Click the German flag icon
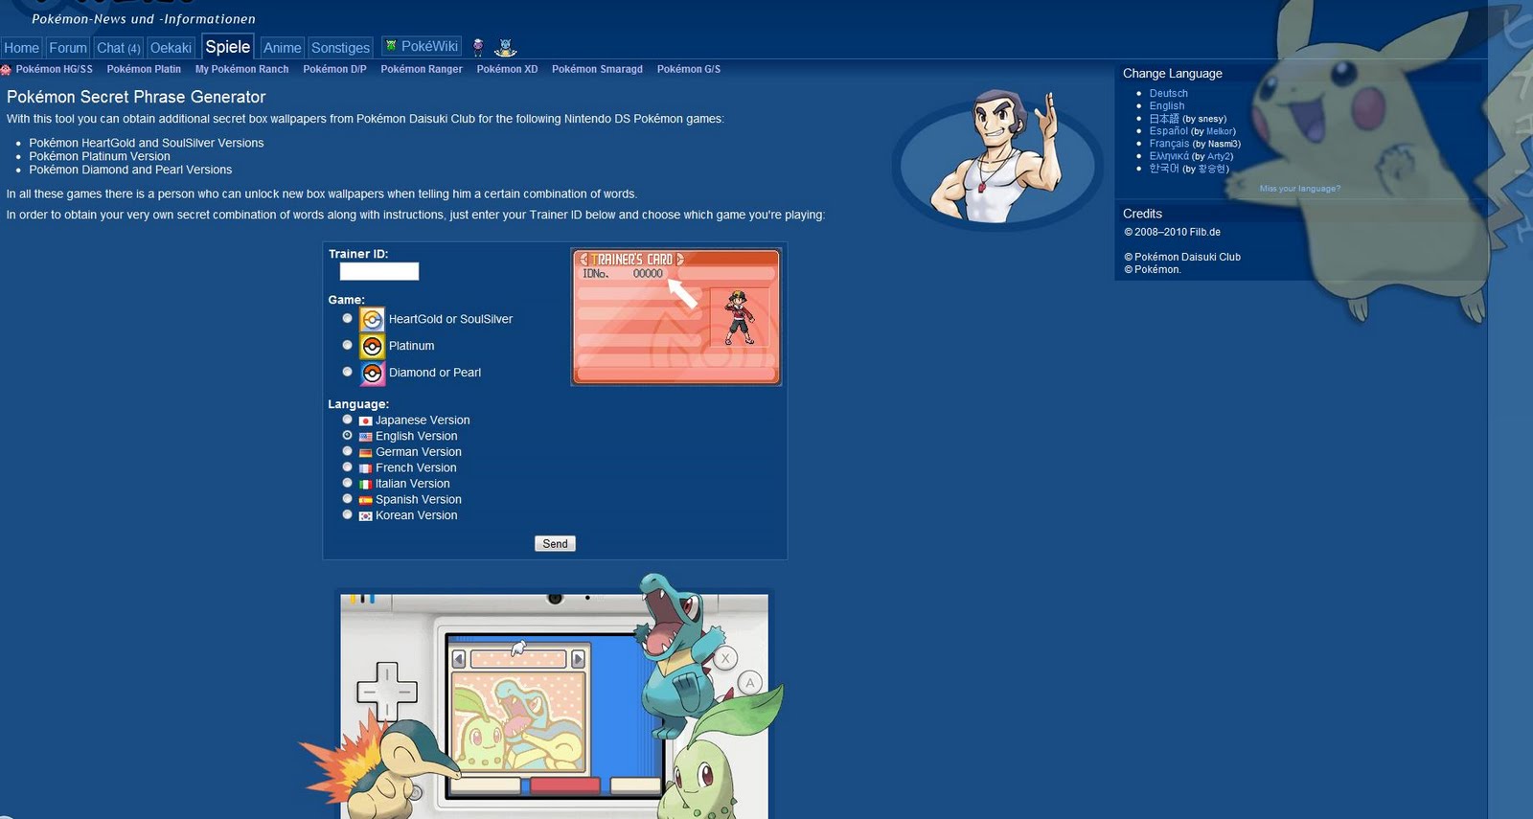Viewport: 1533px width, 819px height. click(365, 452)
